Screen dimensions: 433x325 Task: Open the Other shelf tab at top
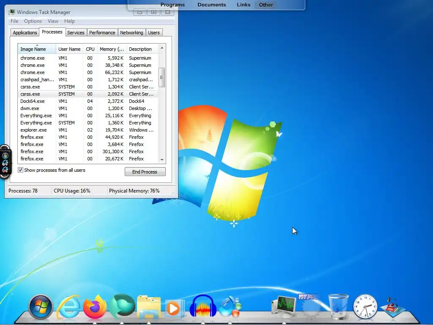point(266,5)
